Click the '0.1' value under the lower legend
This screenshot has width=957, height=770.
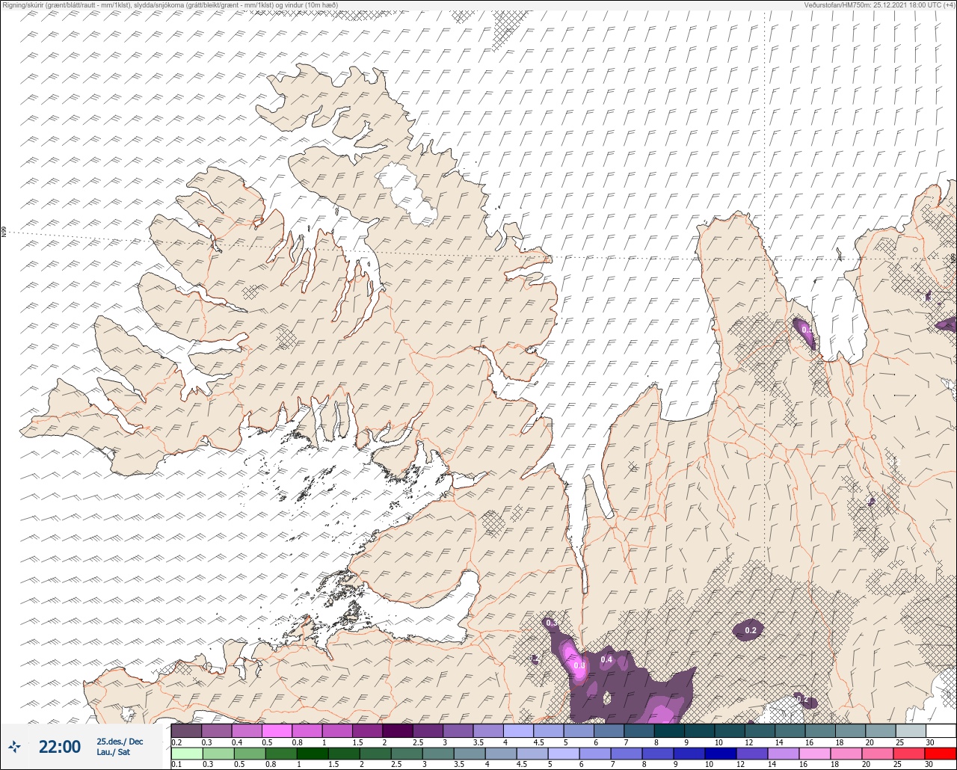[x=176, y=764]
